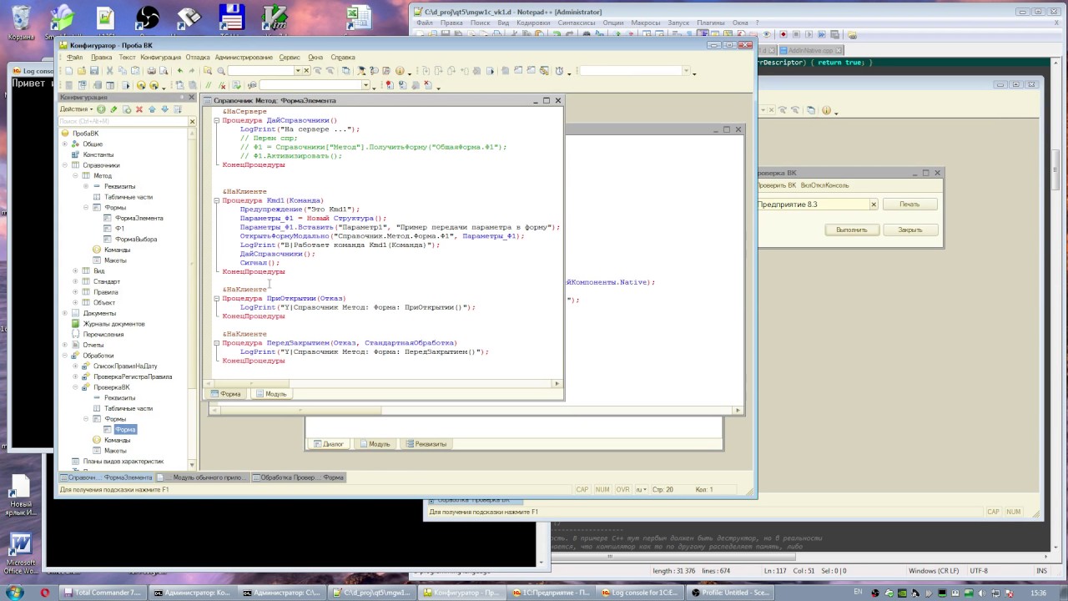Click the Undo green arrow in Configurator toolbar
The image size is (1068, 601).
click(179, 71)
